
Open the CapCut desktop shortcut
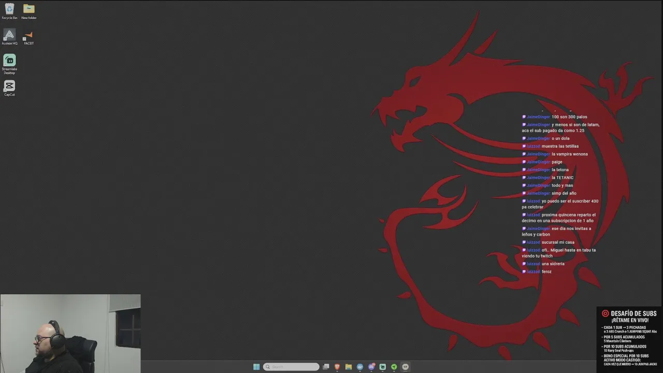pos(9,88)
